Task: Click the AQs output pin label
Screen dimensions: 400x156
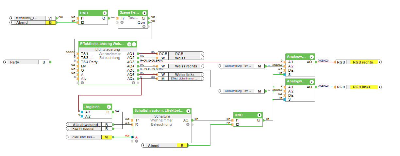Action: point(131,78)
